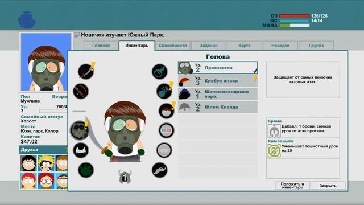Select the potion bottle consumables slot
Screen dimensions: 364x205
[160, 71]
